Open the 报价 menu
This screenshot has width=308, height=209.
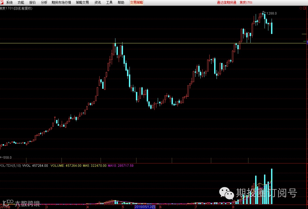32,2
